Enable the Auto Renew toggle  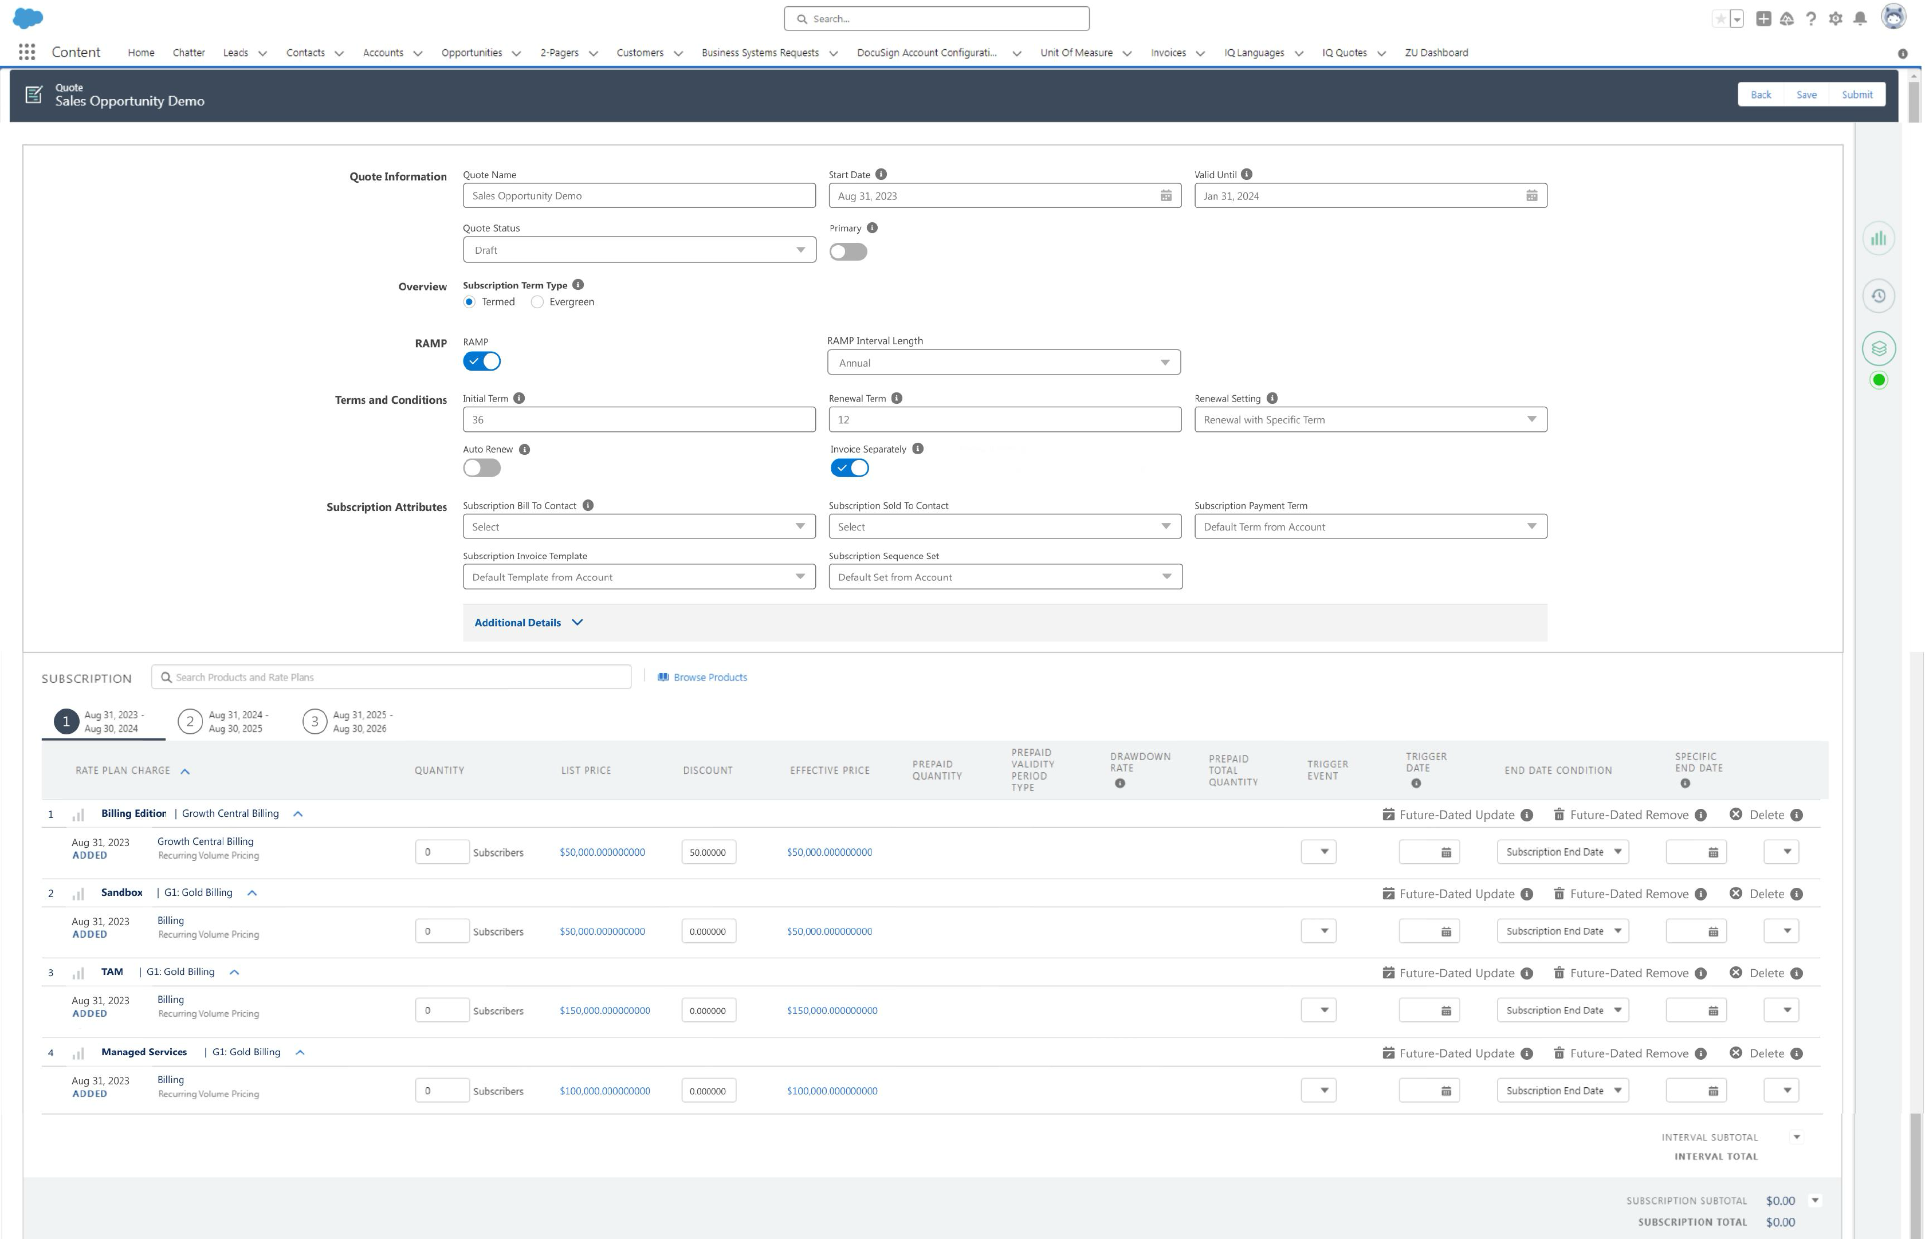coord(481,467)
